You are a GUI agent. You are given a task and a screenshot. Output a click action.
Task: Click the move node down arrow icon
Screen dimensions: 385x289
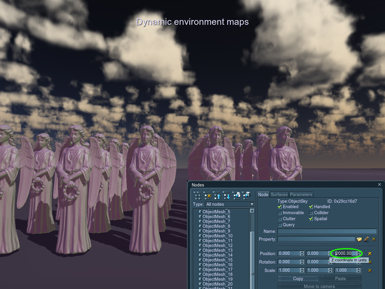pyautogui.click(x=227, y=196)
